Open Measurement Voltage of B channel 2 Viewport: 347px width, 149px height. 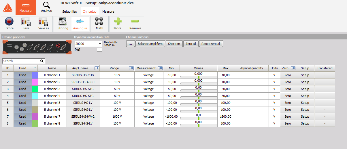tap(149, 82)
